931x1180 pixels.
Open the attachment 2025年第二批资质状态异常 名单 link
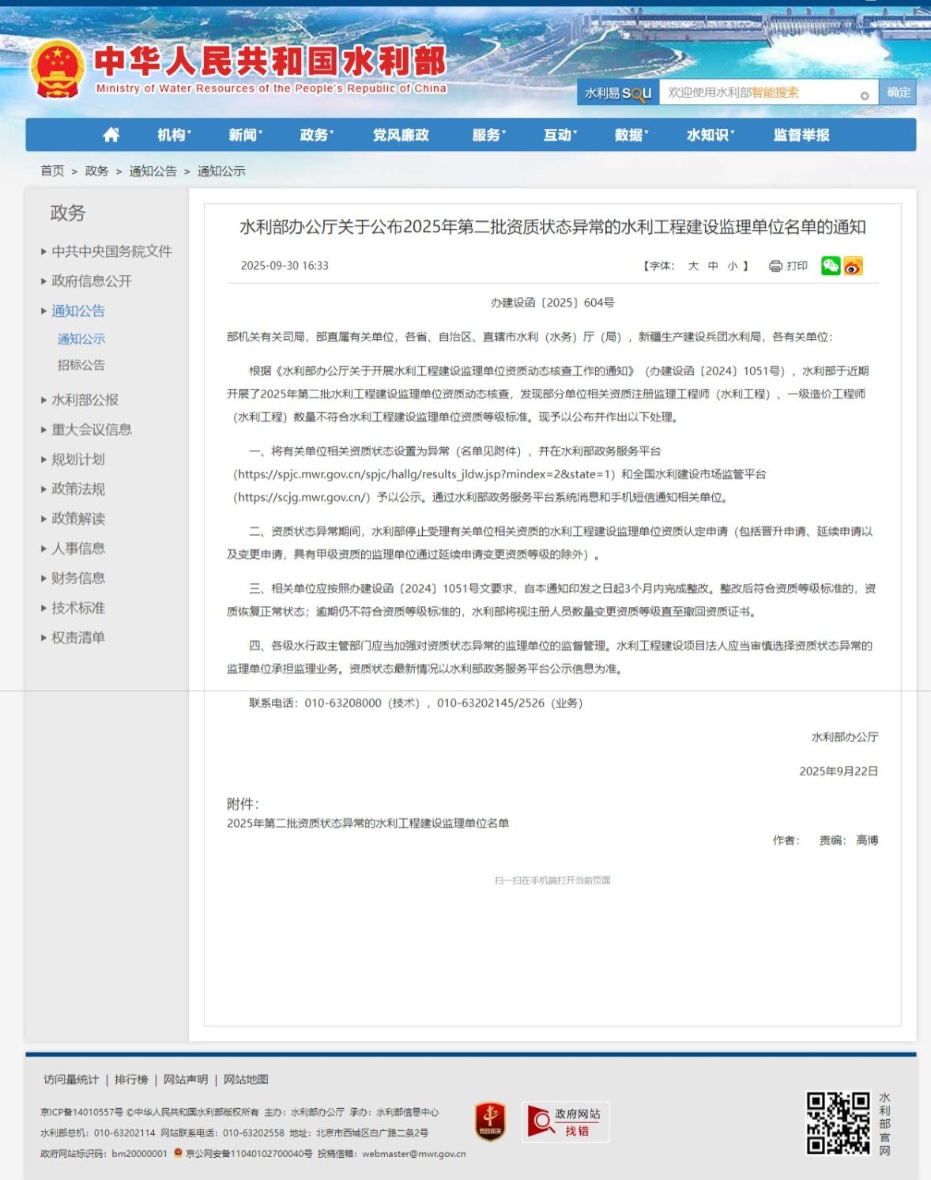367,824
